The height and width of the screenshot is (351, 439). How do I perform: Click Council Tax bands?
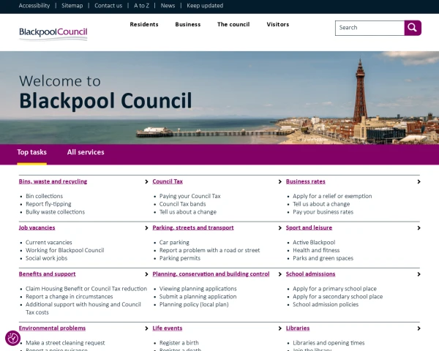(182, 204)
